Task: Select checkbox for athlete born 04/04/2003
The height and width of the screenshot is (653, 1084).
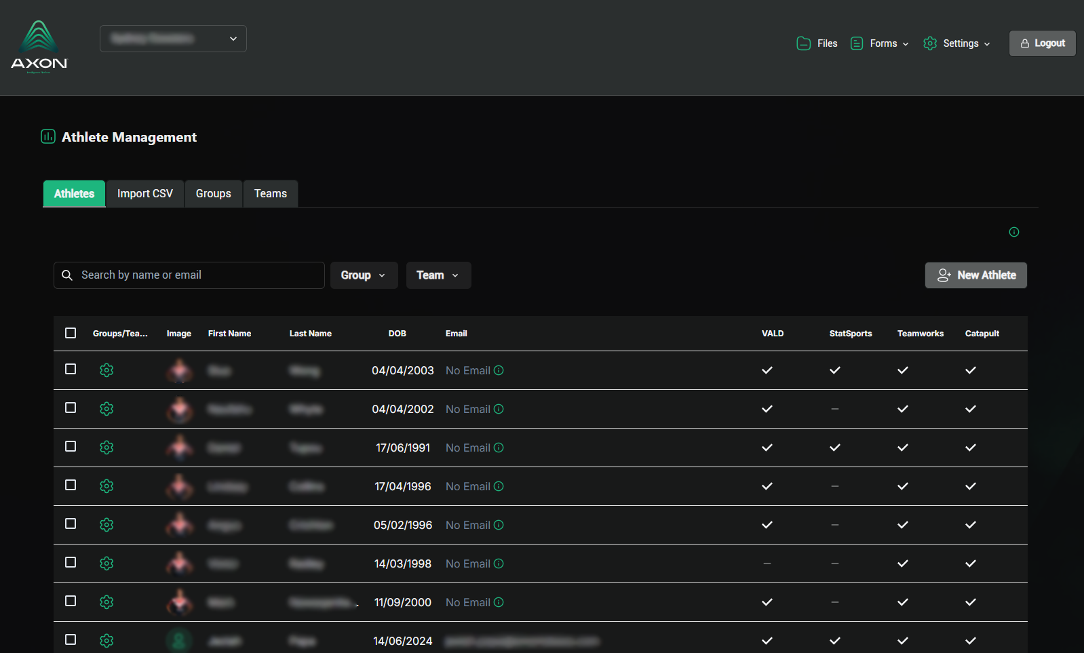Action: (x=71, y=369)
